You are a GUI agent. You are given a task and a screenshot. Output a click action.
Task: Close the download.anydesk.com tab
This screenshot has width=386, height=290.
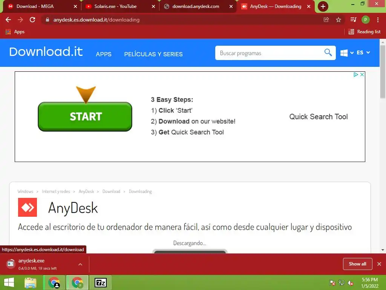click(x=231, y=6)
